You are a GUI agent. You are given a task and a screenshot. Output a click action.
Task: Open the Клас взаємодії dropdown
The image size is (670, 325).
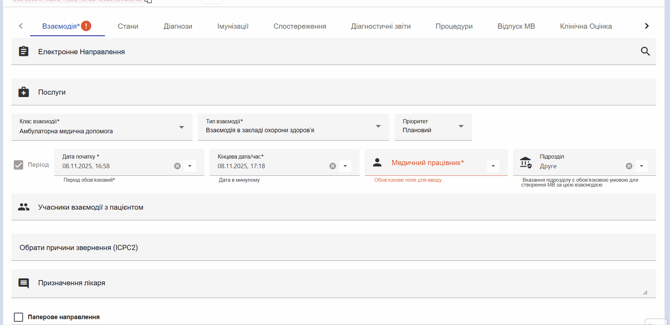(x=181, y=127)
